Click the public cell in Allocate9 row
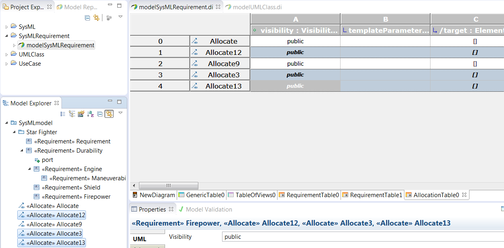Image resolution: width=504 pixels, height=248 pixels. point(296,63)
